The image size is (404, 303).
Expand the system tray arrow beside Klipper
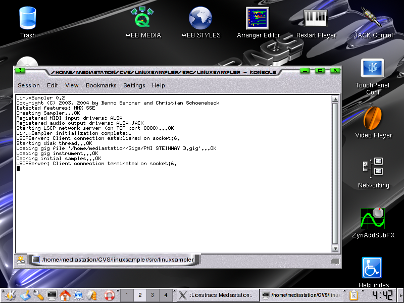pos(363,291)
